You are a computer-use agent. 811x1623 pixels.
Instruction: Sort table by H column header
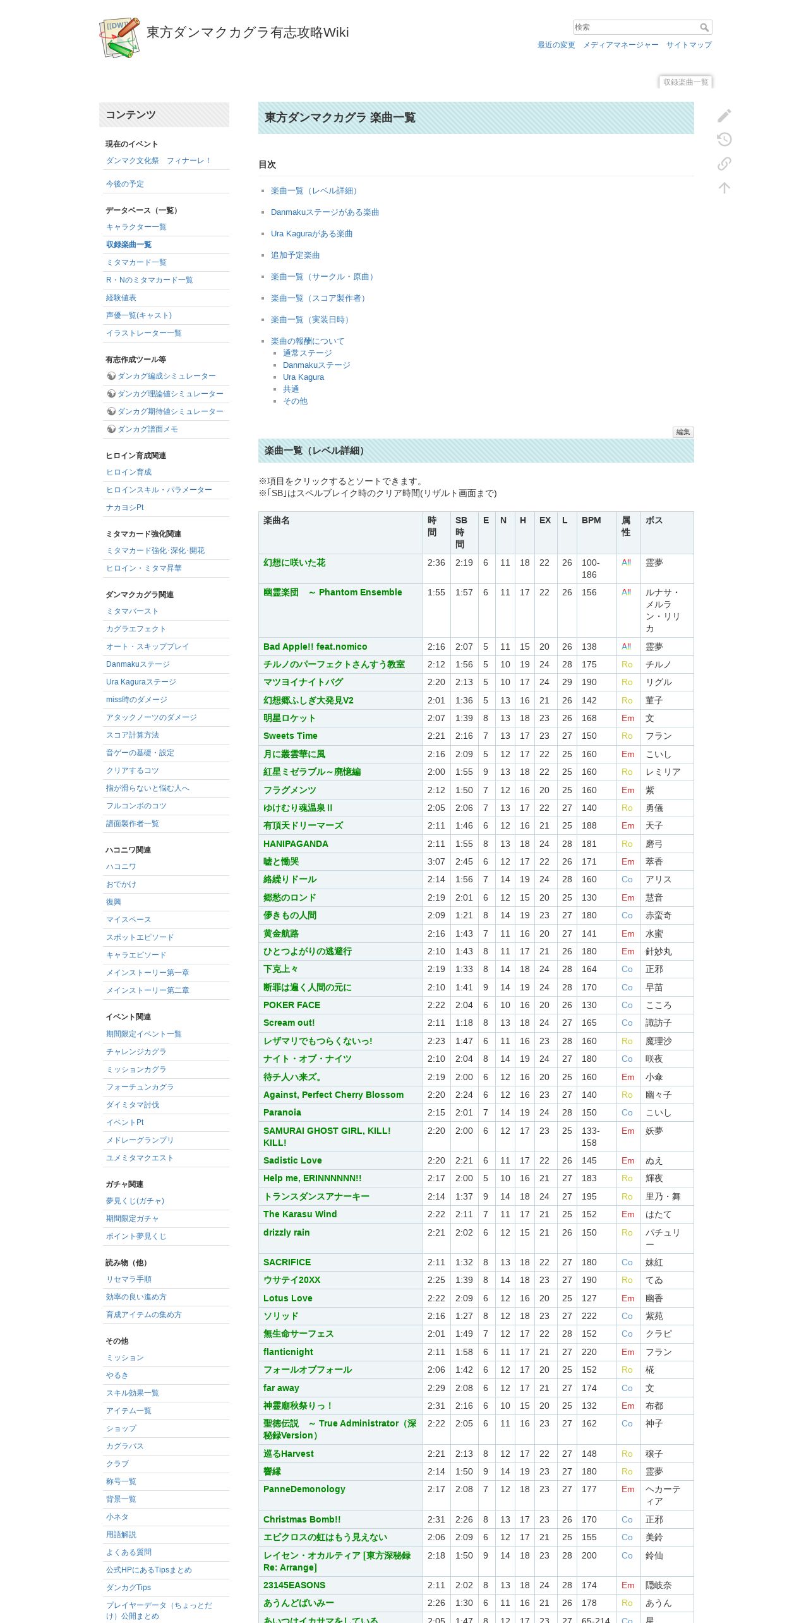(525, 533)
